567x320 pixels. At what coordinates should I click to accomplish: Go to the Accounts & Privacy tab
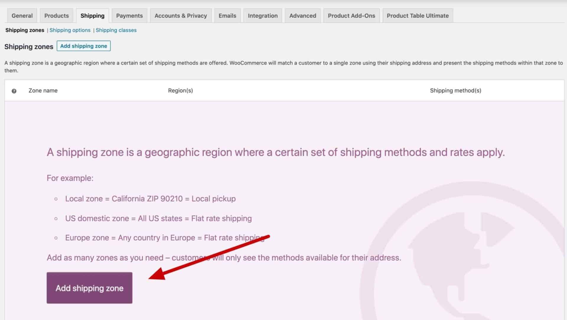[180, 16]
